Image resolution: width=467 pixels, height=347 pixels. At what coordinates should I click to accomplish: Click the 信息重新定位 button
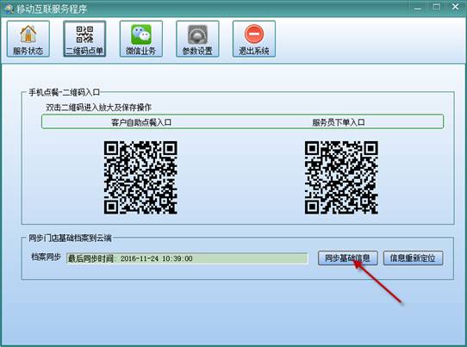[x=413, y=258]
